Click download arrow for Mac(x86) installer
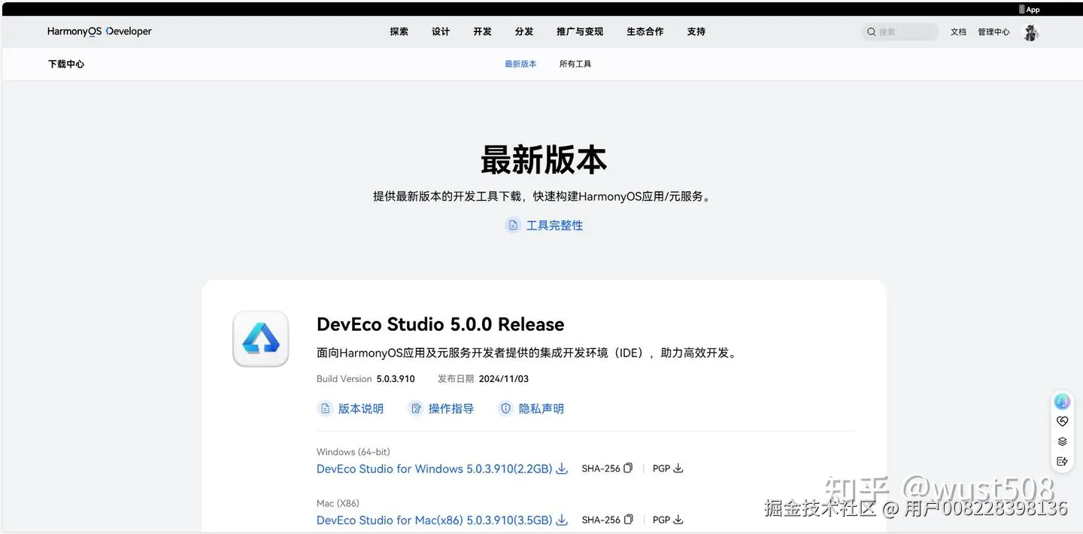The width and height of the screenshot is (1083, 534). coord(562,520)
